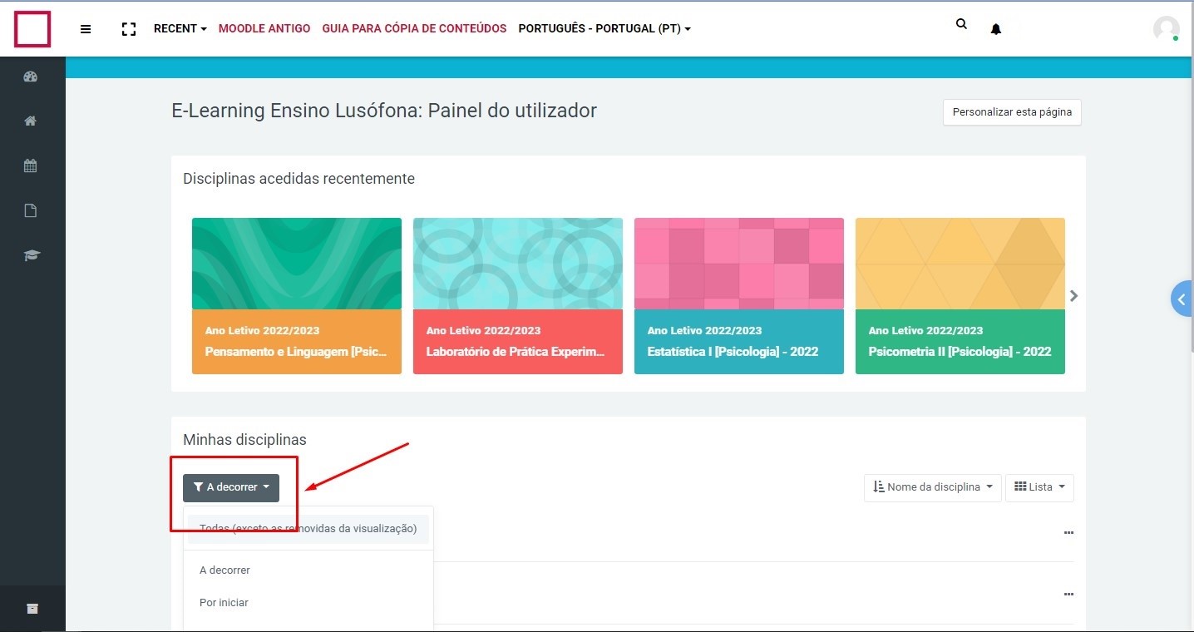This screenshot has height=632, width=1194.
Task: Select the 'Por iniciar' filter option
Action: tap(224, 602)
